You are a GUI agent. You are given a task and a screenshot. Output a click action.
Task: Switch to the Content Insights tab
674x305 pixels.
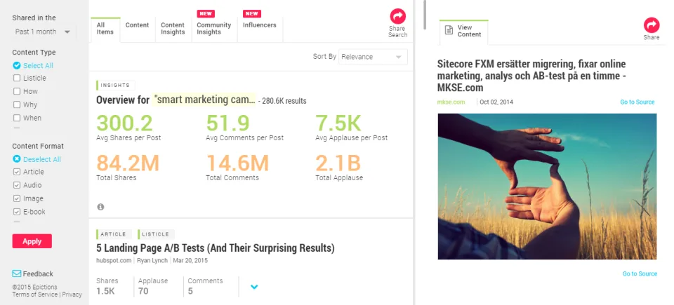coord(173,28)
